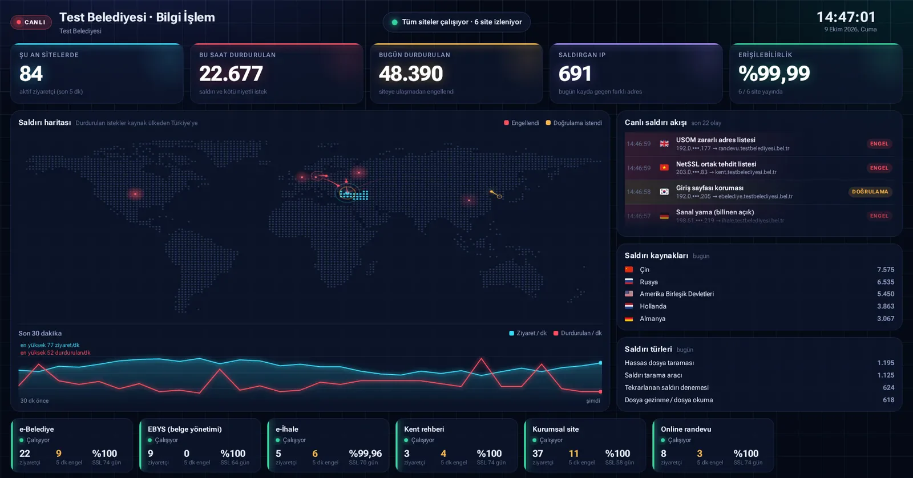Open the e-Belediye site card

(x=72, y=445)
